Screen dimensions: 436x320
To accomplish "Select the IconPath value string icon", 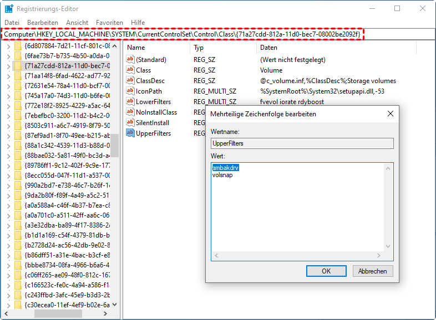I will pos(130,91).
